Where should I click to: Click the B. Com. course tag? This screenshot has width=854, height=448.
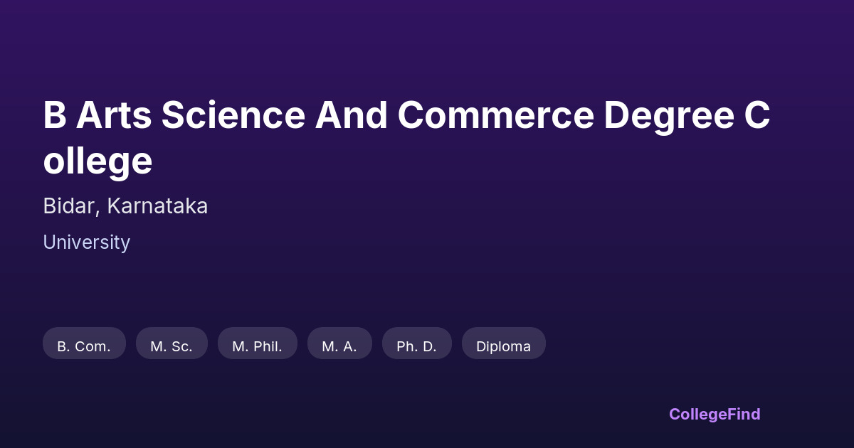pos(84,346)
